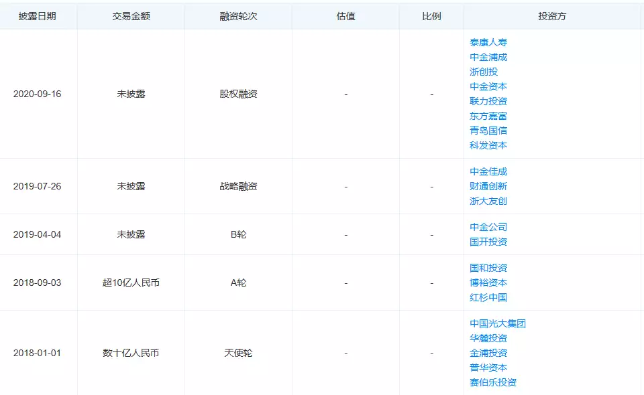
Task: Open the 财通创新 investor link
Action: (x=488, y=186)
